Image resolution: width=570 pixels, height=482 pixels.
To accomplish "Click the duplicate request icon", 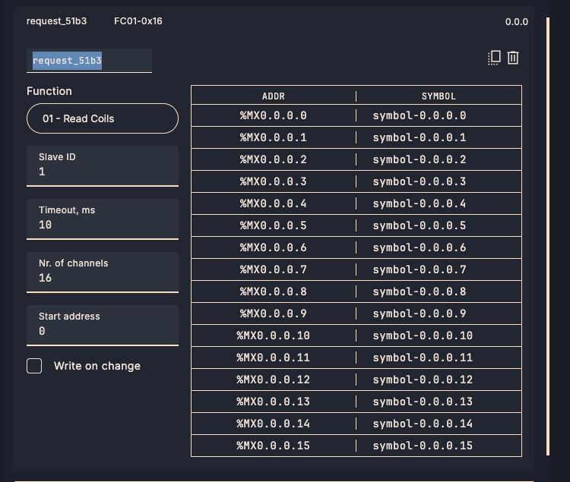I will (494, 58).
